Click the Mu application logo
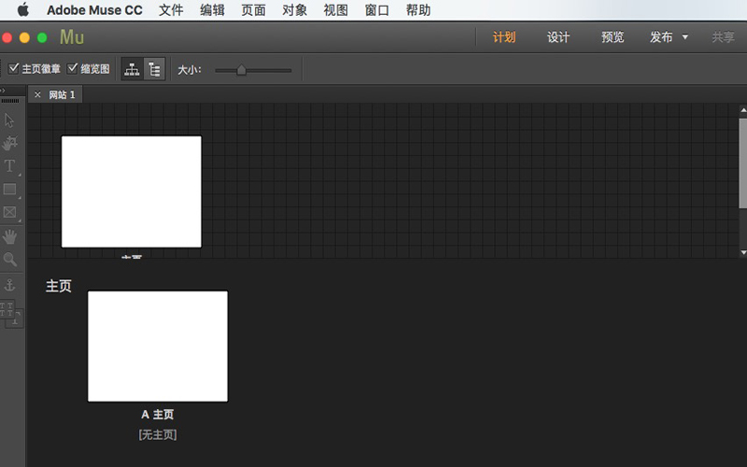747x467 pixels. point(72,37)
